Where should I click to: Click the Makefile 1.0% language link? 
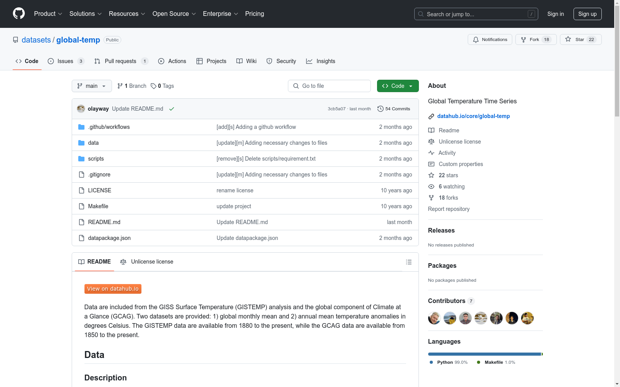tap(496, 362)
